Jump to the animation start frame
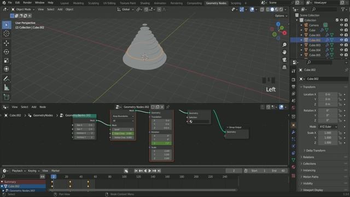This screenshot has width=350, height=197. [136, 171]
